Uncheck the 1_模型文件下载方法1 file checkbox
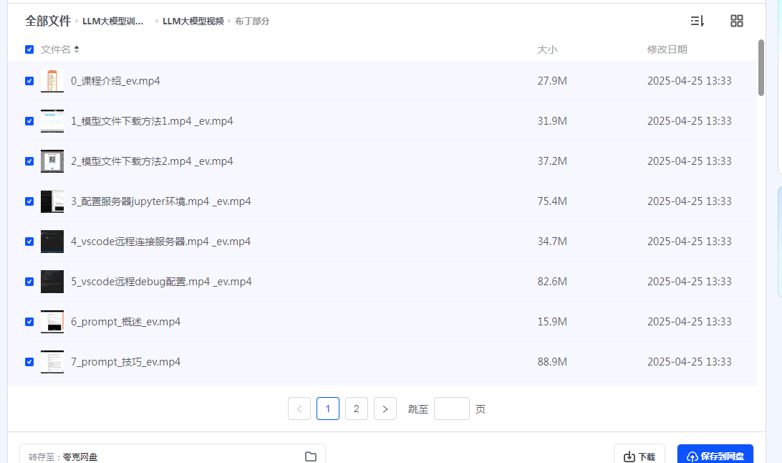The width and height of the screenshot is (782, 463). [29, 121]
